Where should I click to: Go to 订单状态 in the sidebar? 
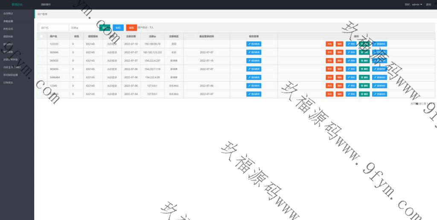[8, 82]
